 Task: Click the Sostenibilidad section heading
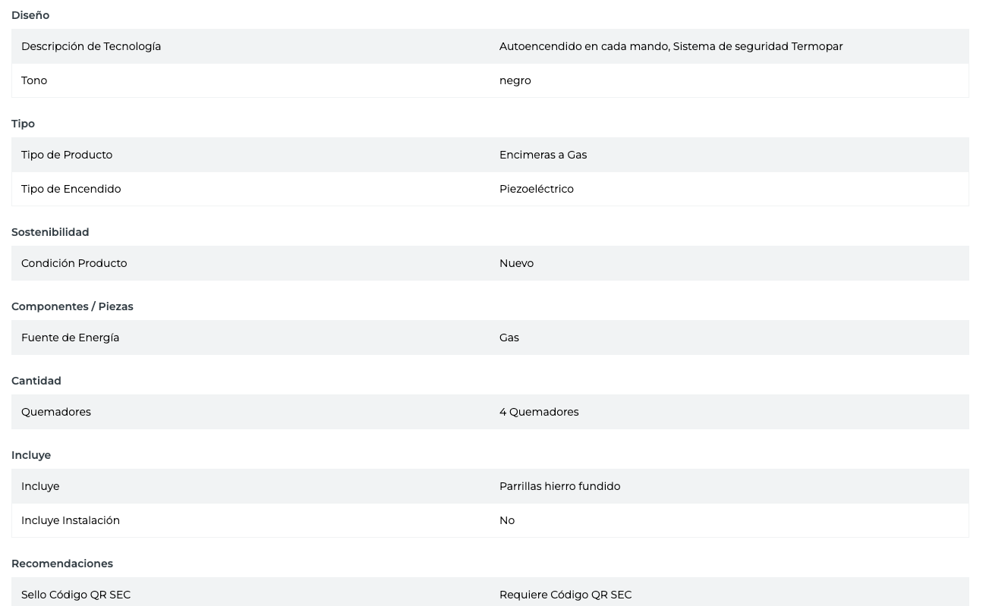click(x=50, y=232)
